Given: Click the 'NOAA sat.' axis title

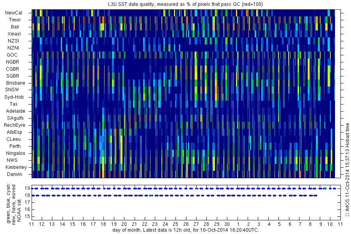Looking at the screenshot, I should point(19,210).
